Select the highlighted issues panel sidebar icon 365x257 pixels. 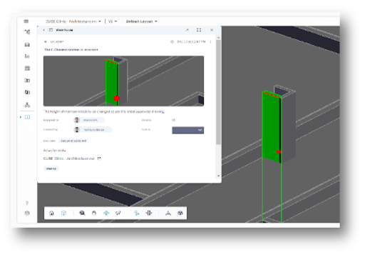(27, 117)
